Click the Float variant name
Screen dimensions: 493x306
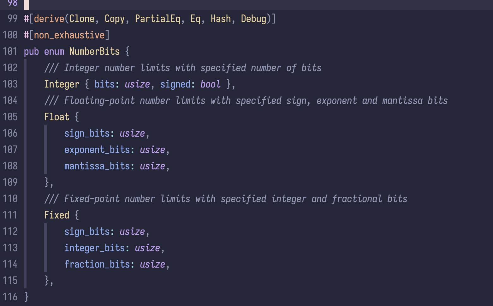point(56,117)
